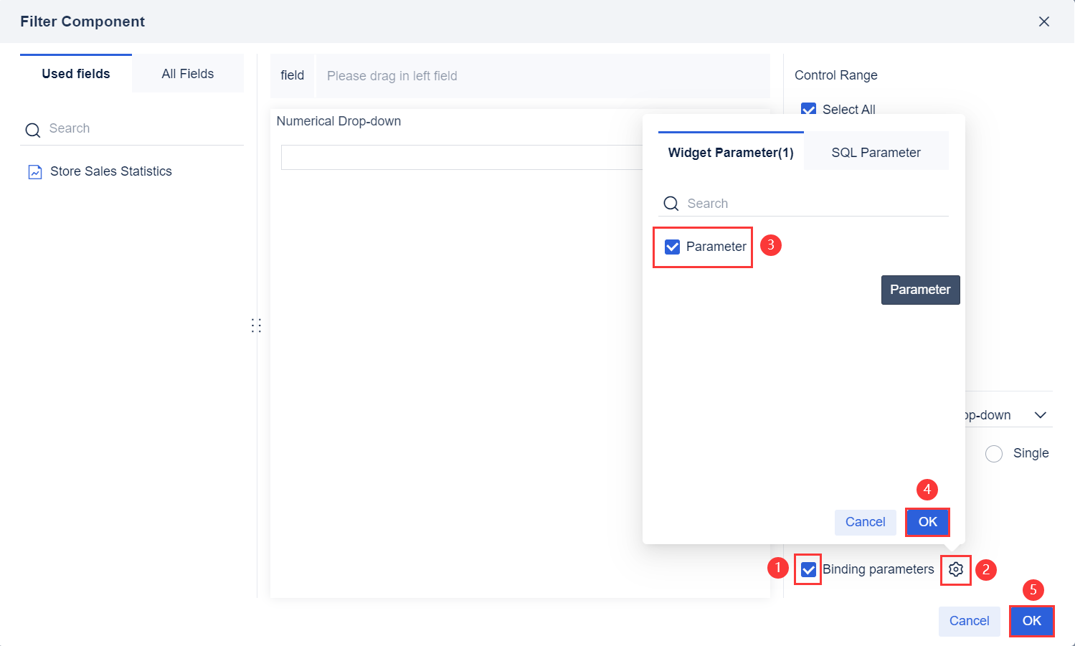Click the search magnifier in Used fields panel

[x=32, y=129]
